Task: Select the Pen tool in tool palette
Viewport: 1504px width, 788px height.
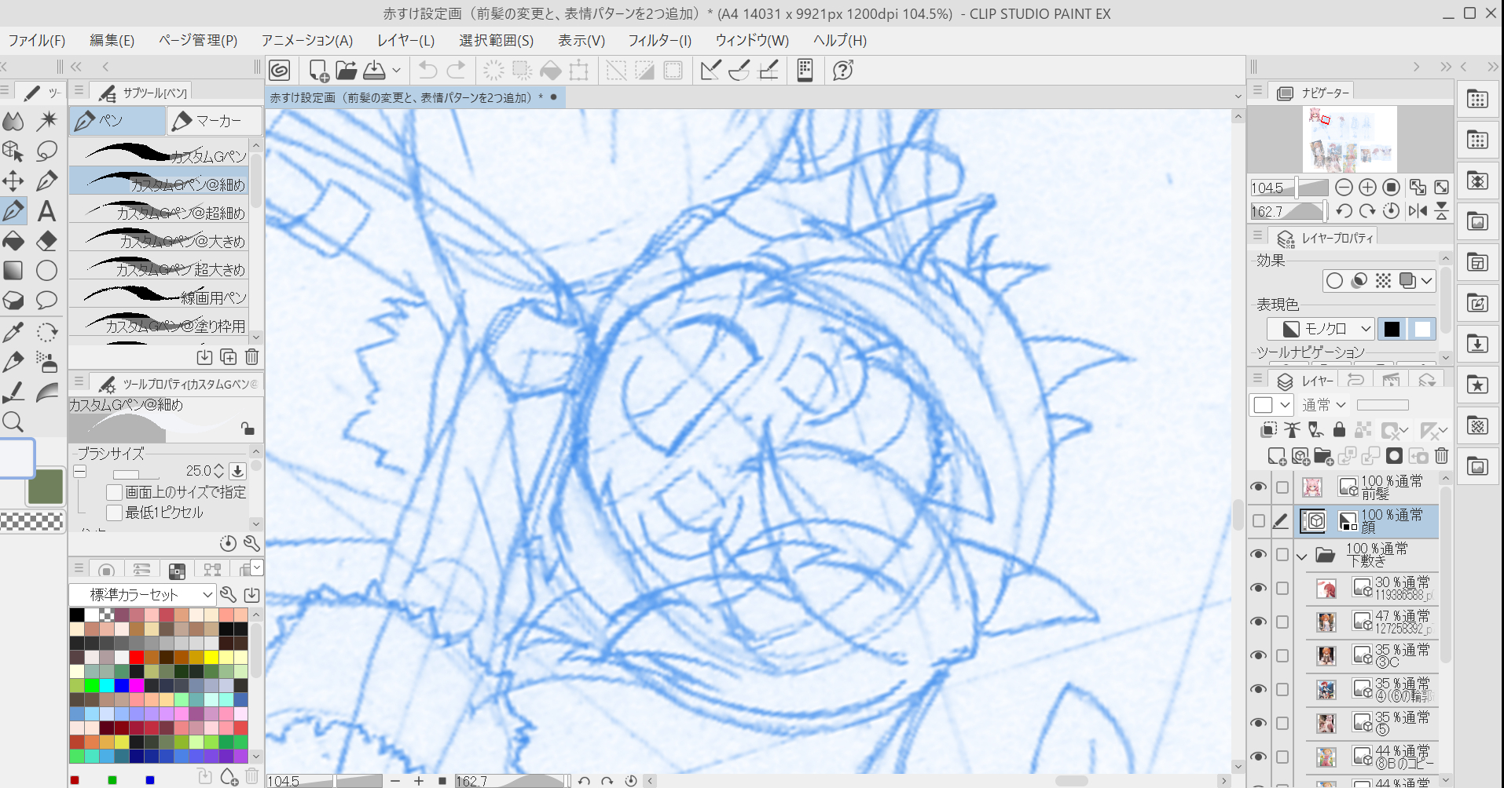Action: click(14, 211)
